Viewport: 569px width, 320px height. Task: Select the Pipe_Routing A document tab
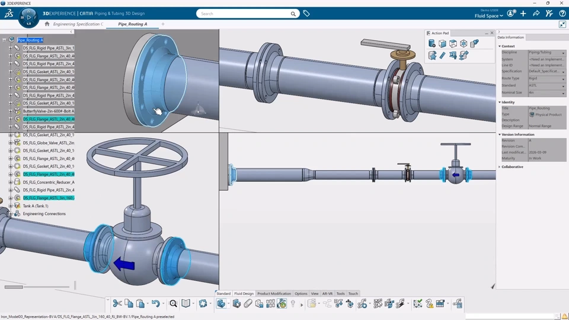(132, 24)
